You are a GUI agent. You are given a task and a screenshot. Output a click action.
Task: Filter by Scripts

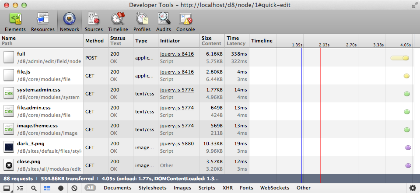click(x=207, y=188)
